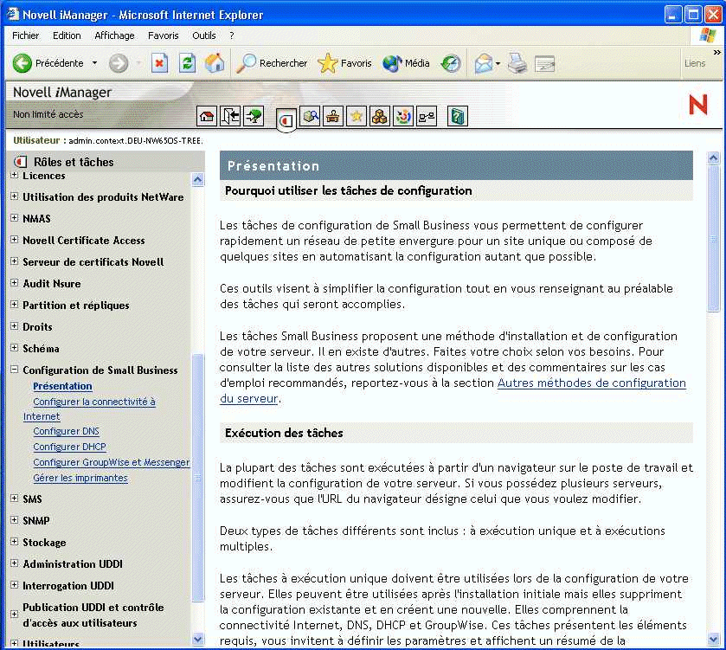This screenshot has height=650, width=726.
Task: Click the Mail envelope icon
Action: (x=484, y=63)
